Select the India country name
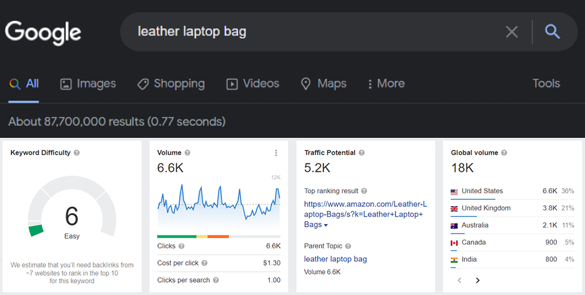 pos(469,259)
